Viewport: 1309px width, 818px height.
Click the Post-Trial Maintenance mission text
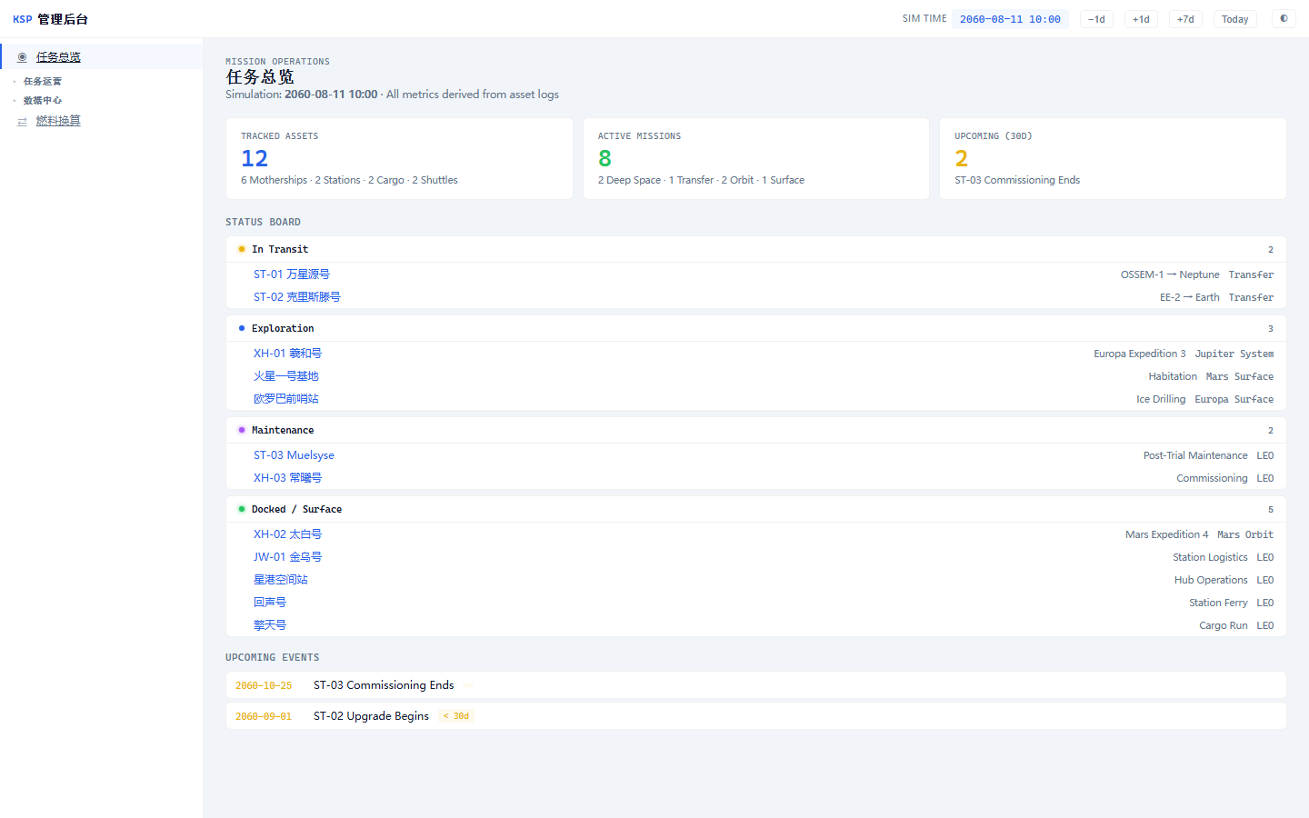[1195, 455]
